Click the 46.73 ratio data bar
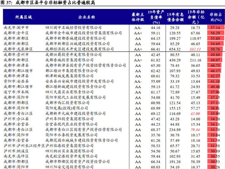 pyautogui.click(x=214, y=66)
